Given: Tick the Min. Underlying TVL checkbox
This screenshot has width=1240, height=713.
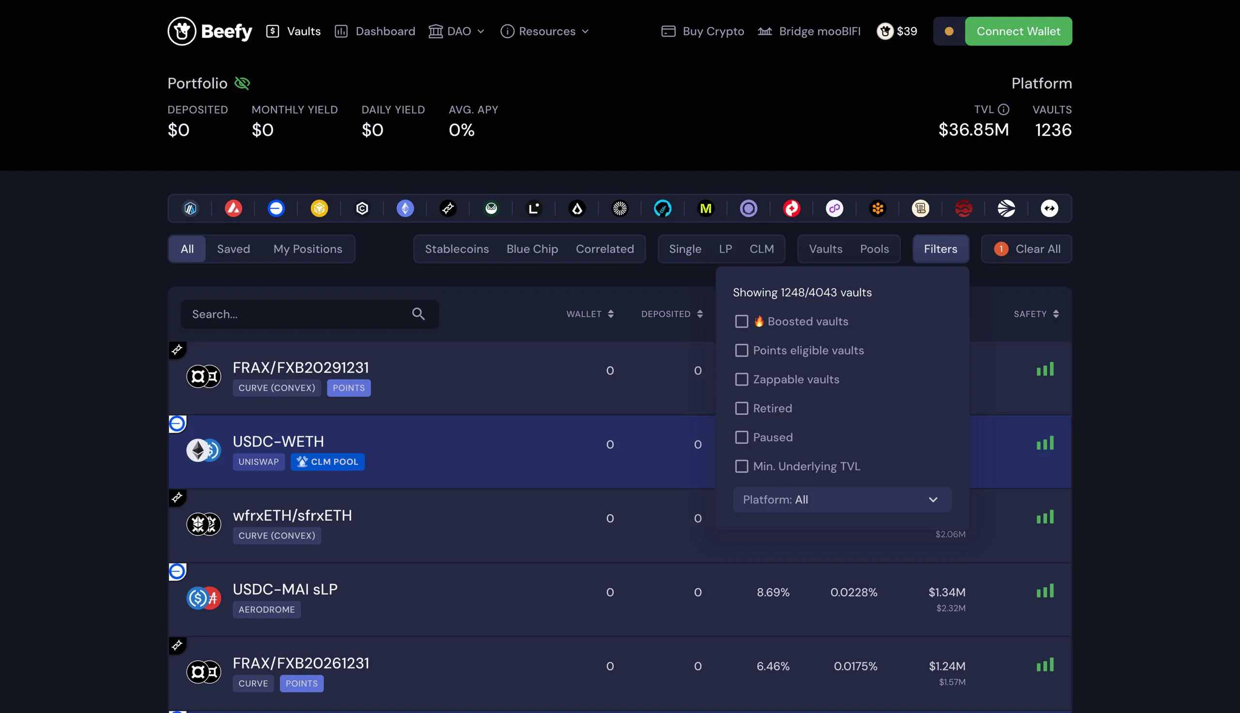Looking at the screenshot, I should pos(742,466).
